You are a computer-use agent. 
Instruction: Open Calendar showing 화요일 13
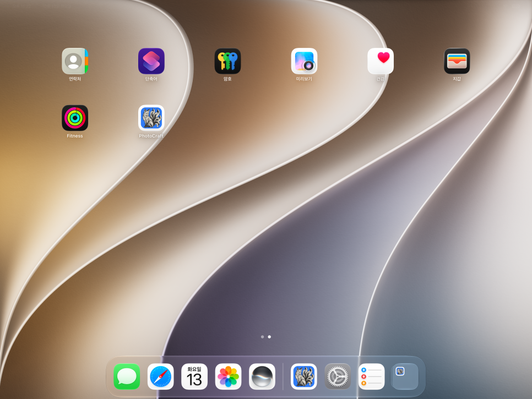194,376
